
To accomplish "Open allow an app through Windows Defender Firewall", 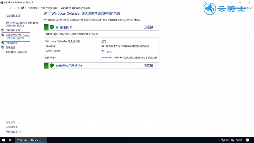I will point(22,24).
